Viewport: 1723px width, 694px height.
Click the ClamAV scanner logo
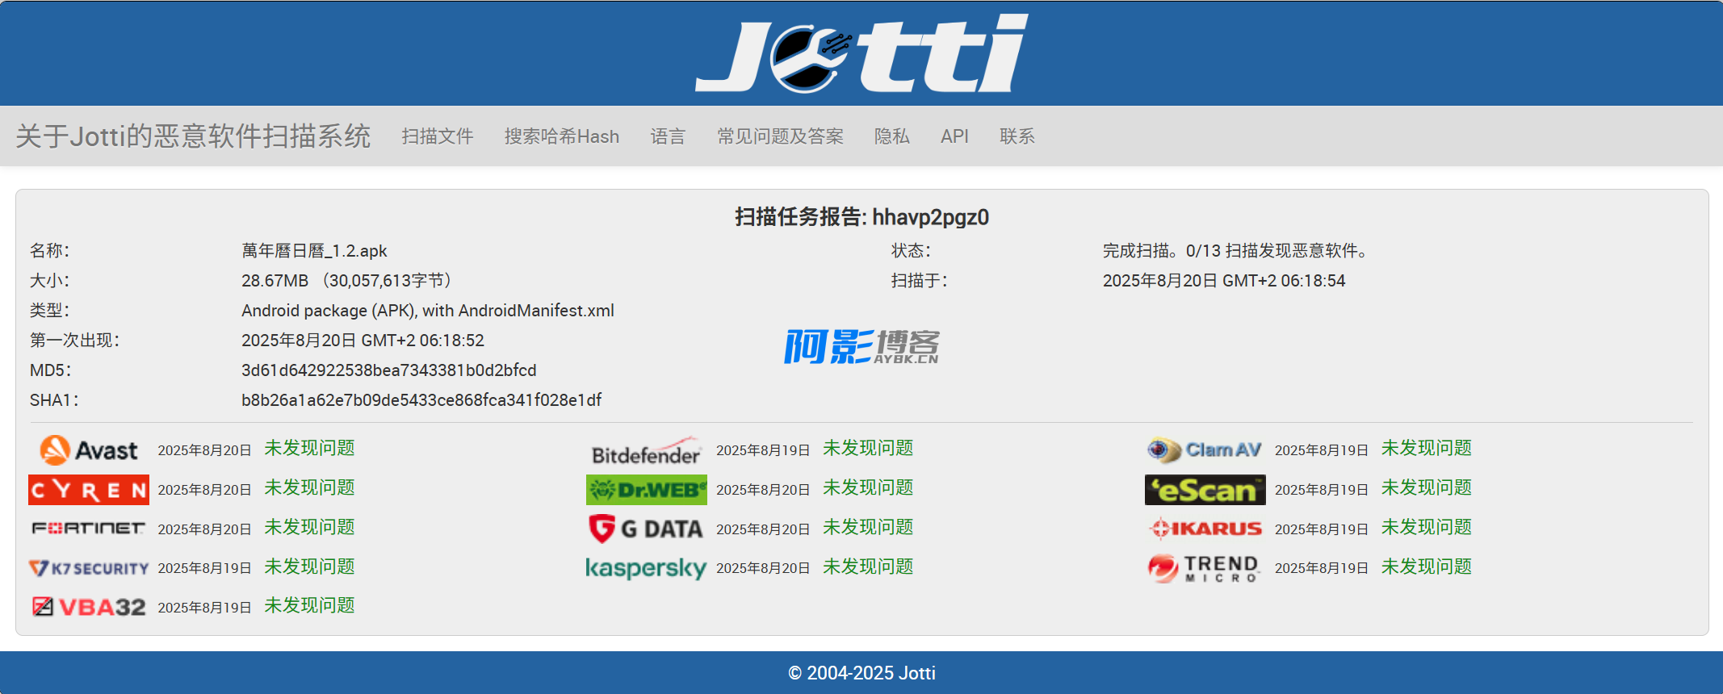1205,450
